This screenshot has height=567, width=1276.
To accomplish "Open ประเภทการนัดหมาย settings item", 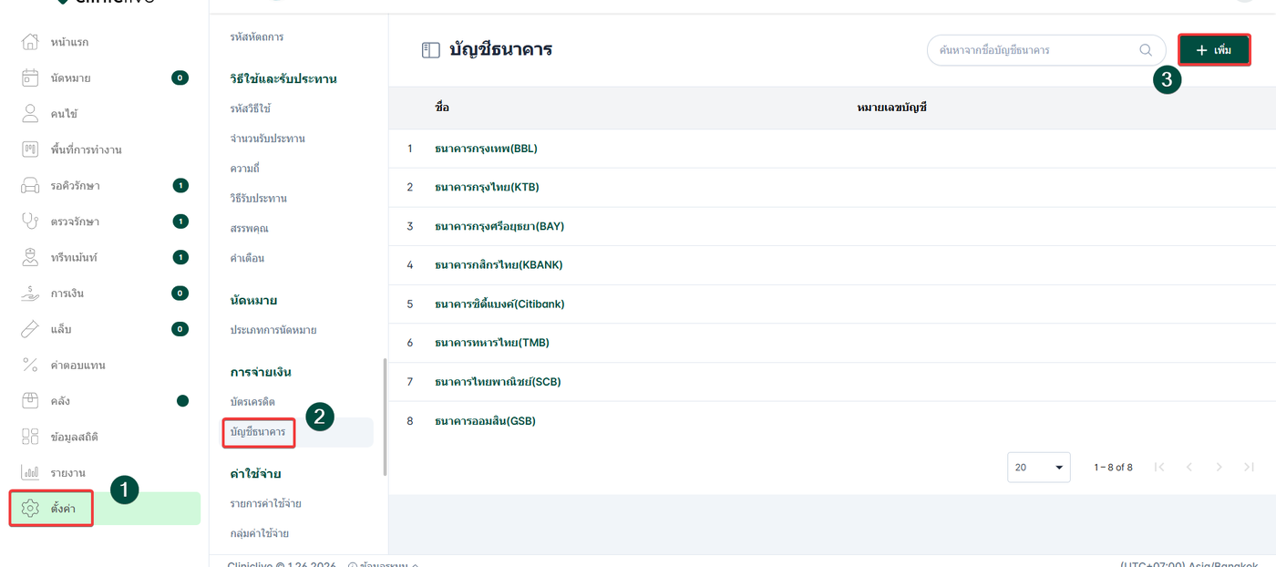I will 273,330.
